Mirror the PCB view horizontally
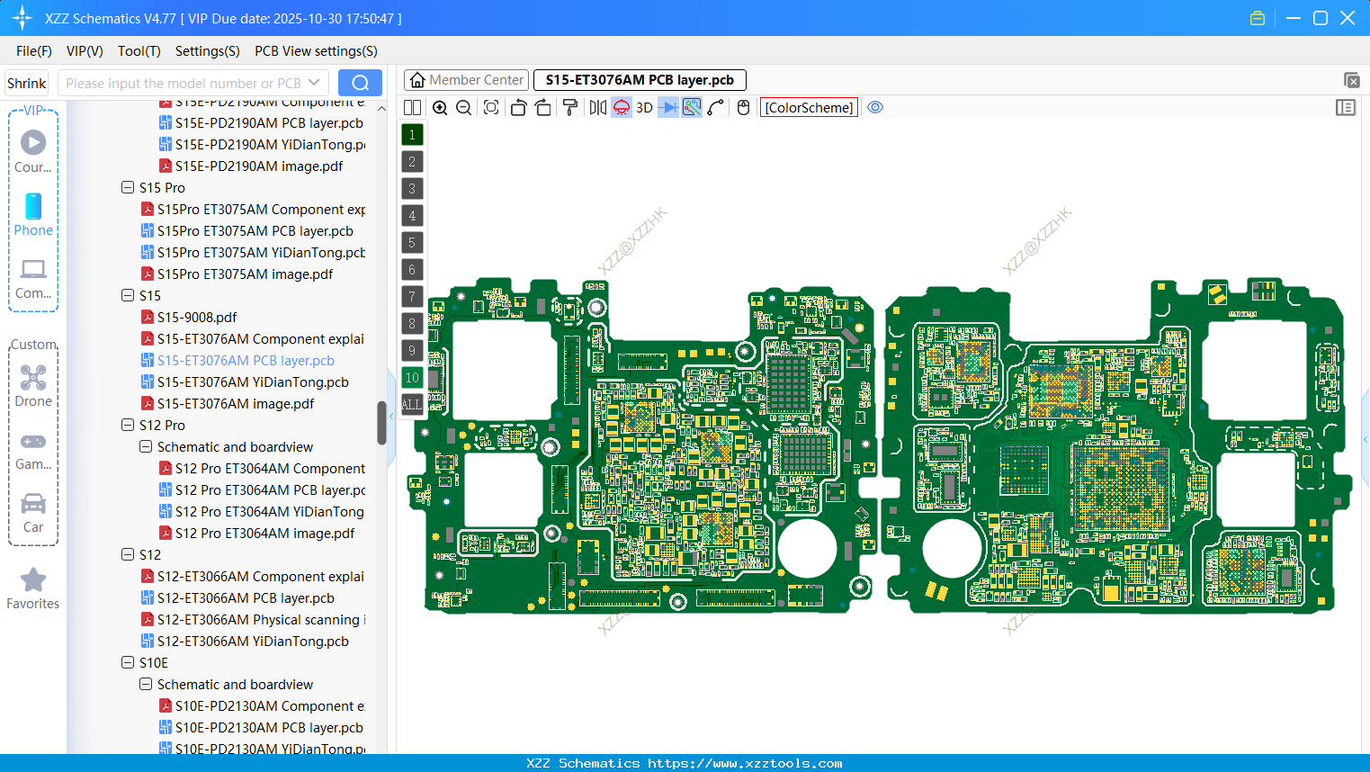 tap(596, 107)
